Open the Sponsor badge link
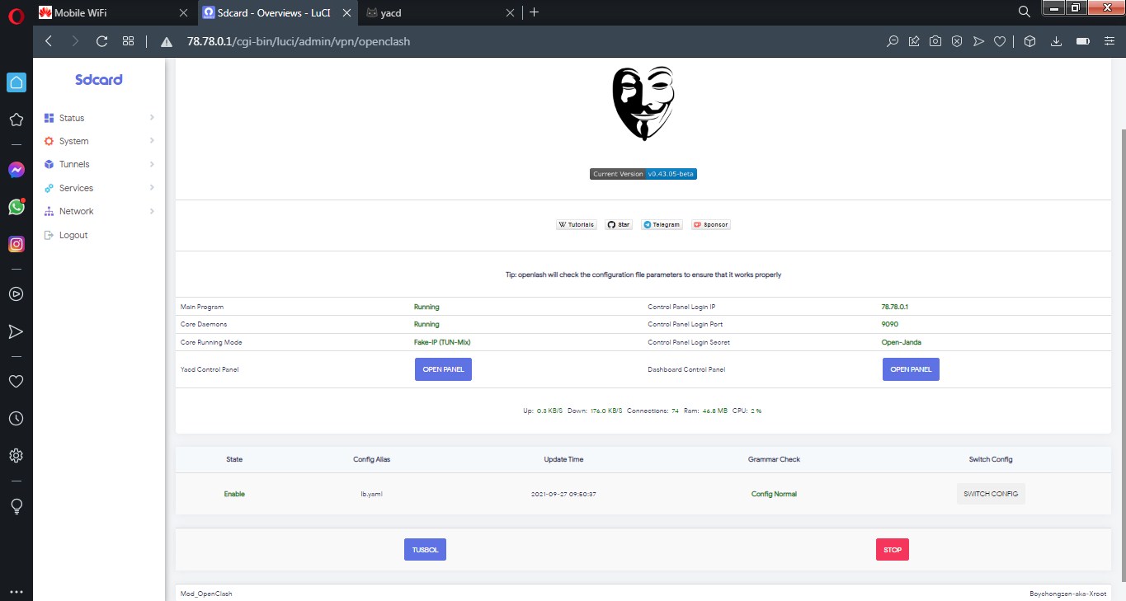The width and height of the screenshot is (1126, 601). coord(711,224)
